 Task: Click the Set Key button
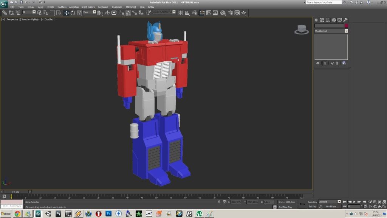click(x=312, y=206)
